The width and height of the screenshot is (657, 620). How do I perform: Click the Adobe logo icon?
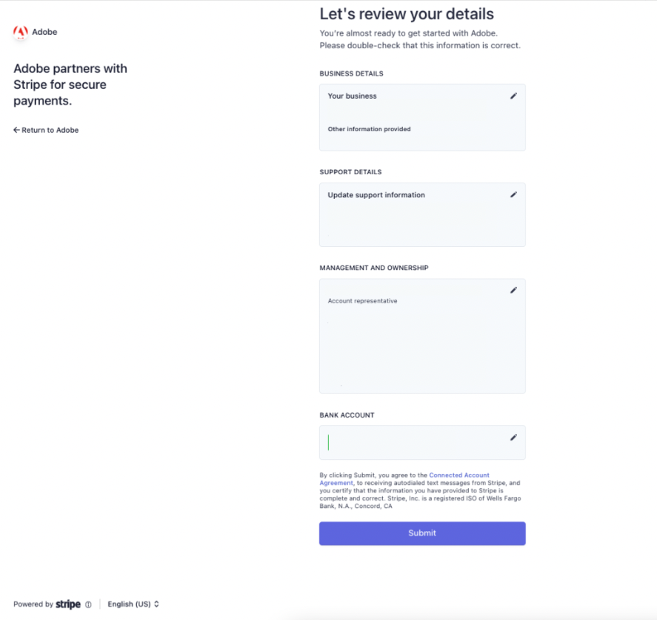21,32
